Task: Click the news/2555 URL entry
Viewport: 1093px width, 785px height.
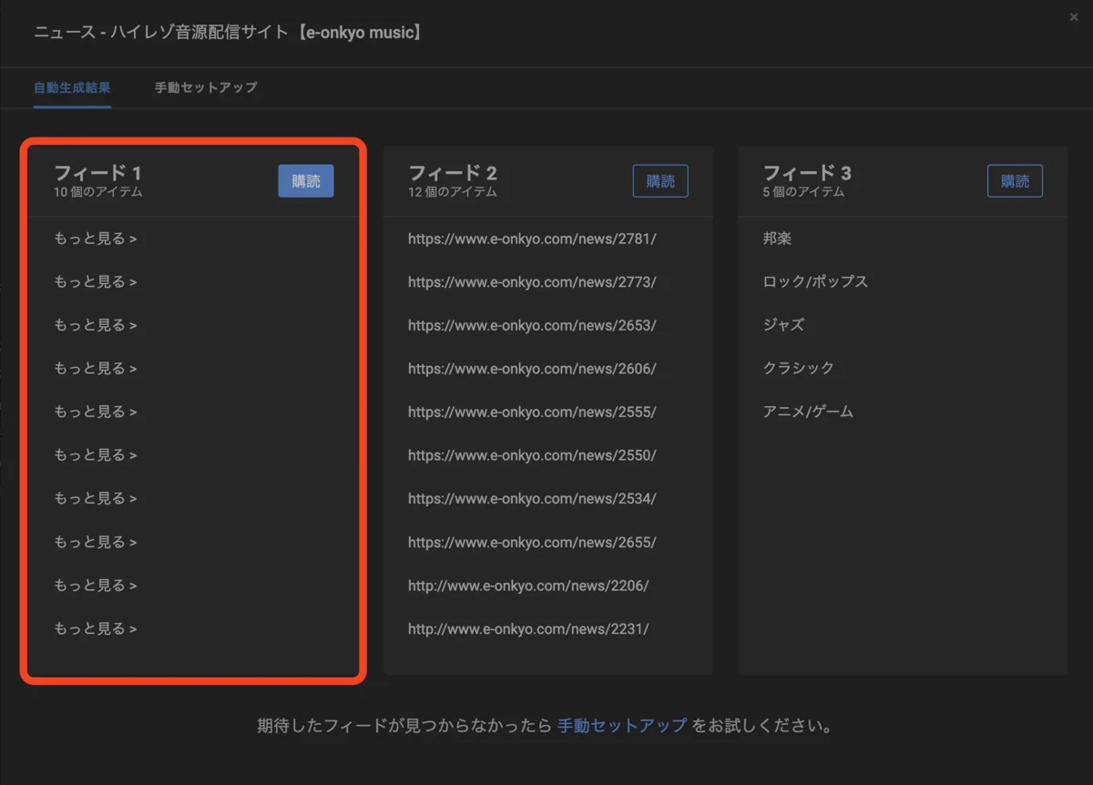Action: pyautogui.click(x=532, y=412)
